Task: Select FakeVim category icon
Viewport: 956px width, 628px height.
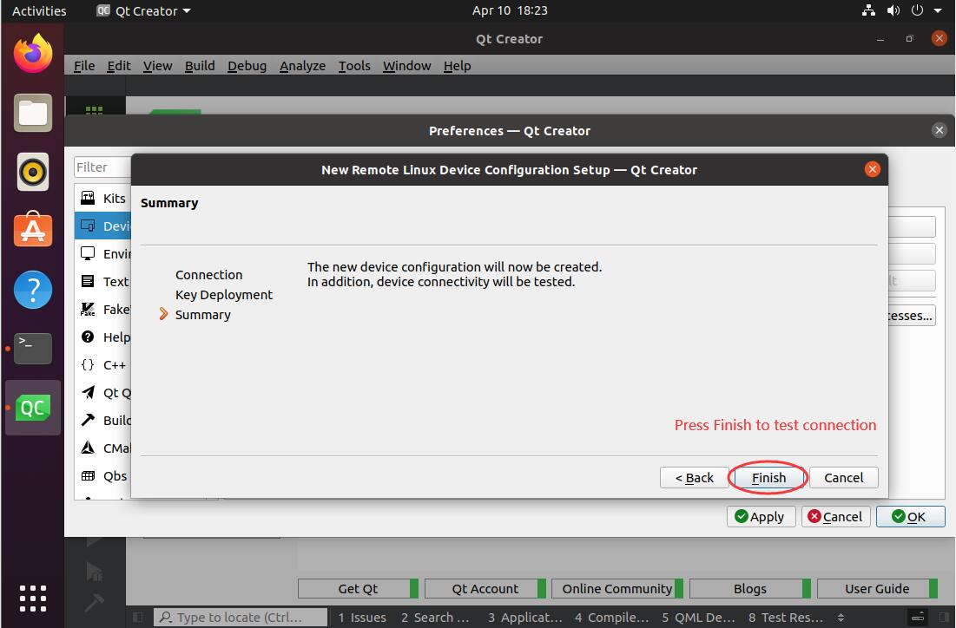Action: point(88,309)
